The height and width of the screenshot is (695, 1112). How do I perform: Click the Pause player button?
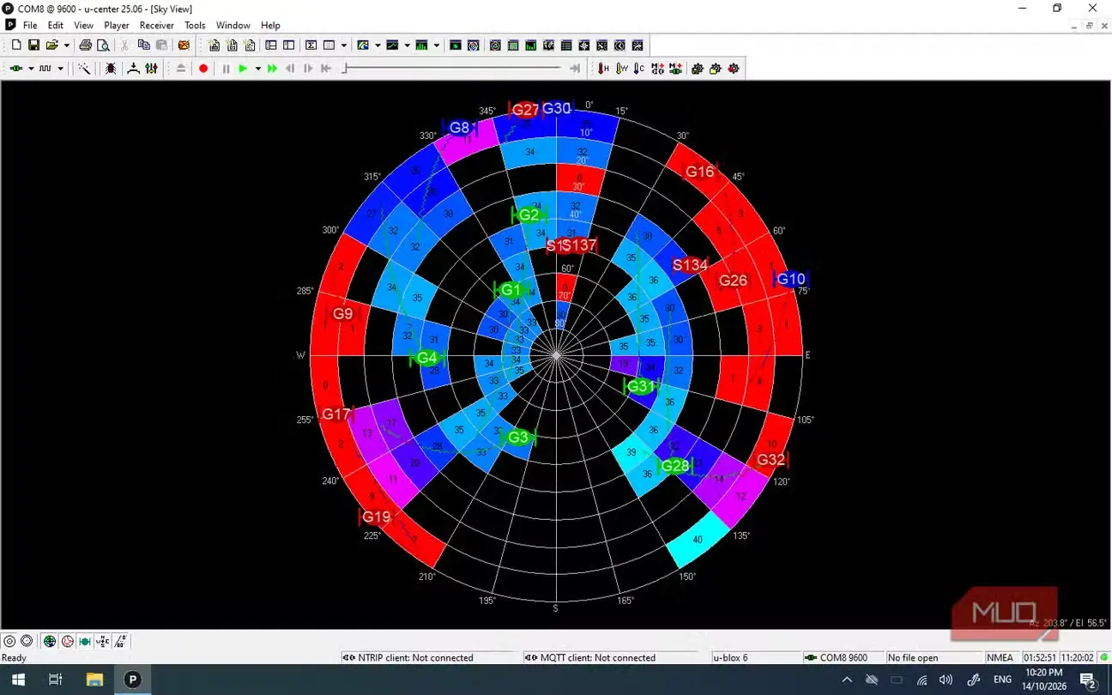coord(226,69)
